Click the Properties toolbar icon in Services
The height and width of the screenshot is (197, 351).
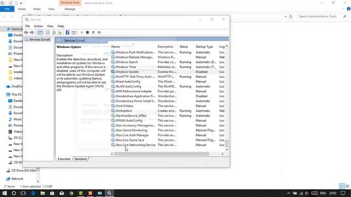click(x=48, y=33)
